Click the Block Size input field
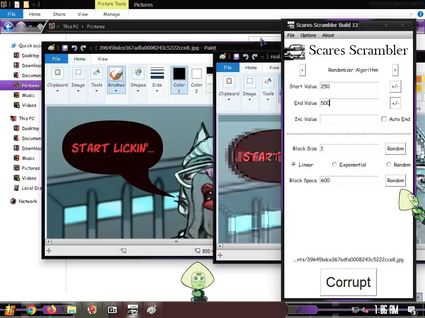 pyautogui.click(x=349, y=149)
